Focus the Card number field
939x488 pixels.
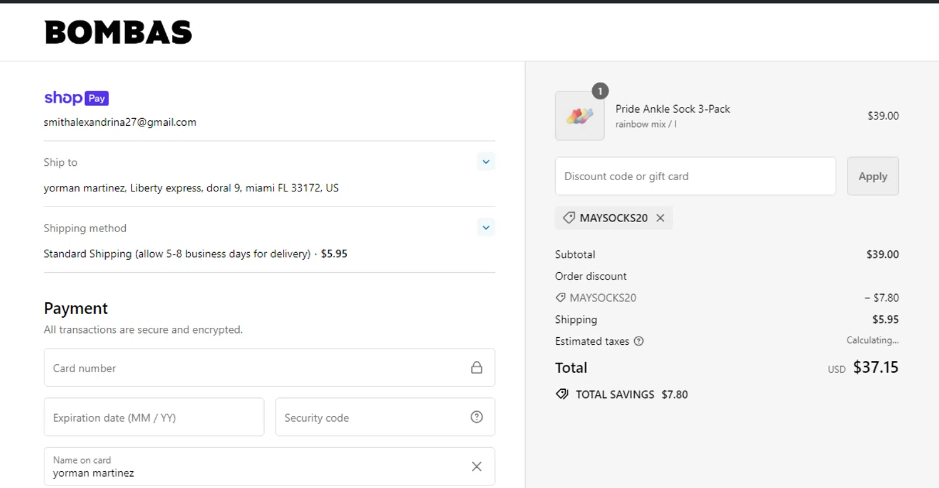pyautogui.click(x=269, y=368)
